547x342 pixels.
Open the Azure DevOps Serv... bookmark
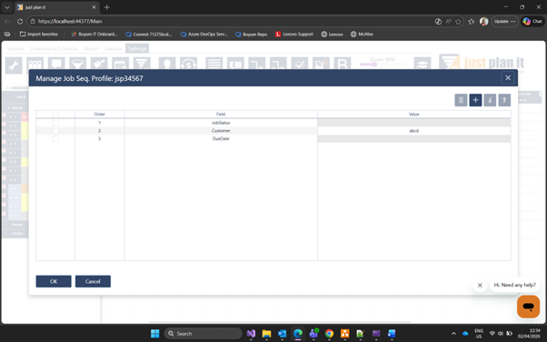204,35
